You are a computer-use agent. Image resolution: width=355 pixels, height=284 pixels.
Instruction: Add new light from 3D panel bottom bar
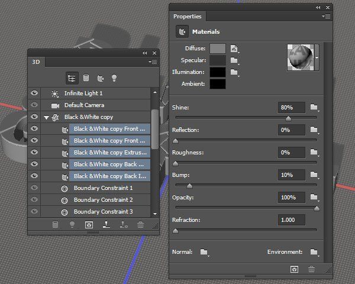tap(72, 224)
